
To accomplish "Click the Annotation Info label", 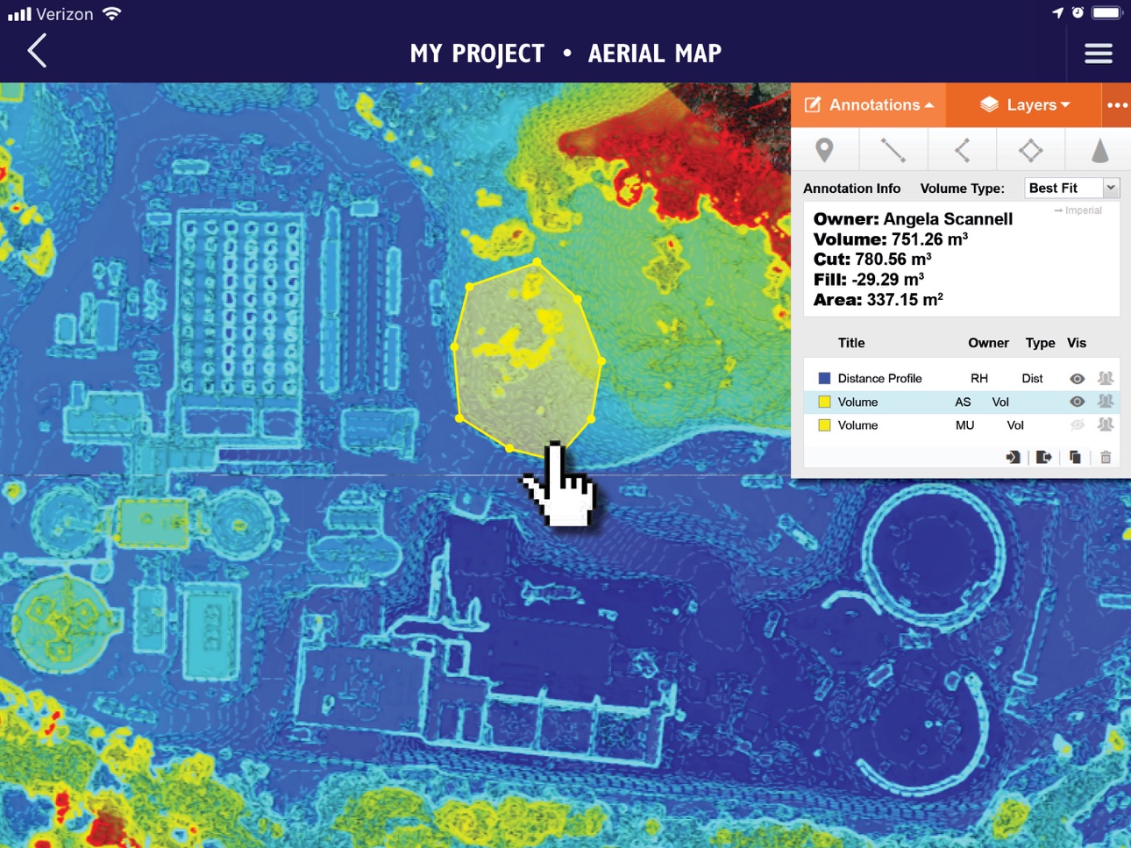I will point(851,188).
